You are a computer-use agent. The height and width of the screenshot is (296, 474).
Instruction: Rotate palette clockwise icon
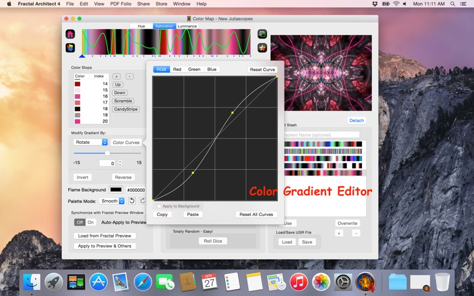(142, 201)
